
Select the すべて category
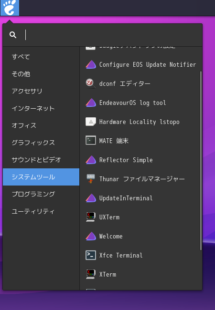click(x=41, y=57)
